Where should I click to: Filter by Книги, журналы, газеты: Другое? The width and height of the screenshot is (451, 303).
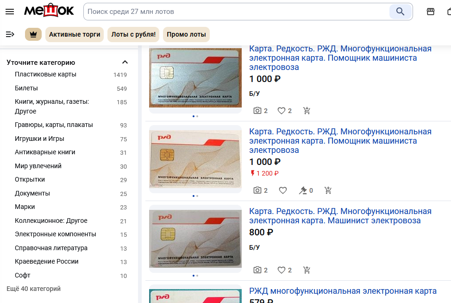[x=52, y=106]
